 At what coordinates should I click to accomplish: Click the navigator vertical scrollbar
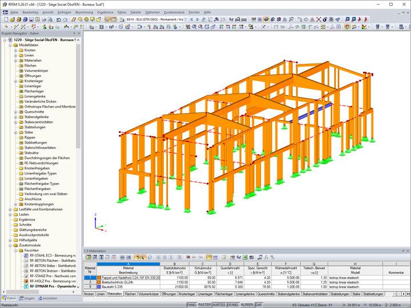[78, 96]
